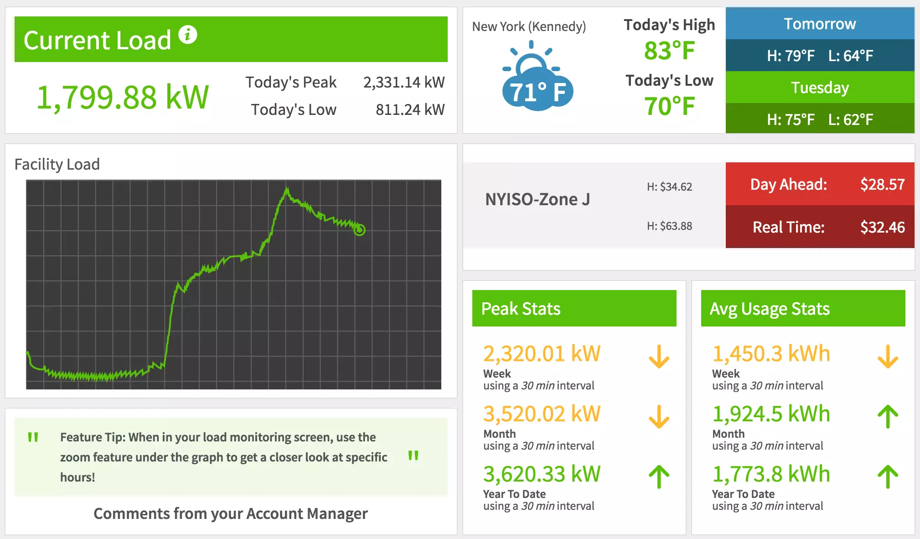Click the H: $63.88 price value
This screenshot has height=539, width=920.
coord(669,226)
